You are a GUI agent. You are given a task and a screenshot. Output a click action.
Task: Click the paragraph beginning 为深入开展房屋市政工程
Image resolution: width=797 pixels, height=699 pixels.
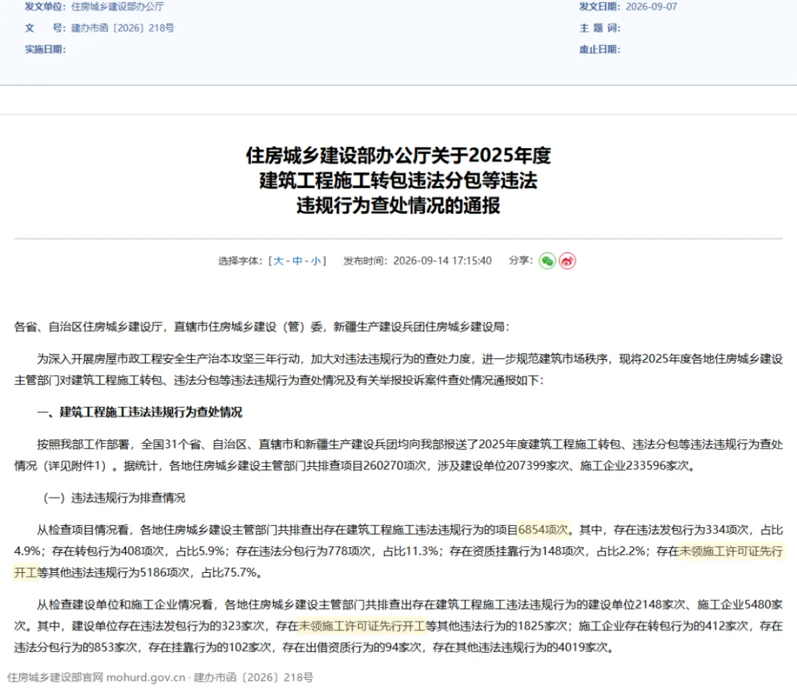tap(398, 370)
